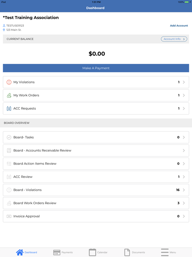Open the My Violations label
Image resolution: width=192 pixels, height=257 pixels.
(24, 82)
